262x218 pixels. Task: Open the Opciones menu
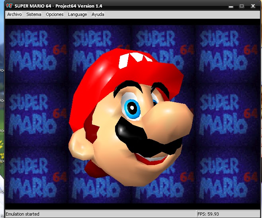click(55, 14)
